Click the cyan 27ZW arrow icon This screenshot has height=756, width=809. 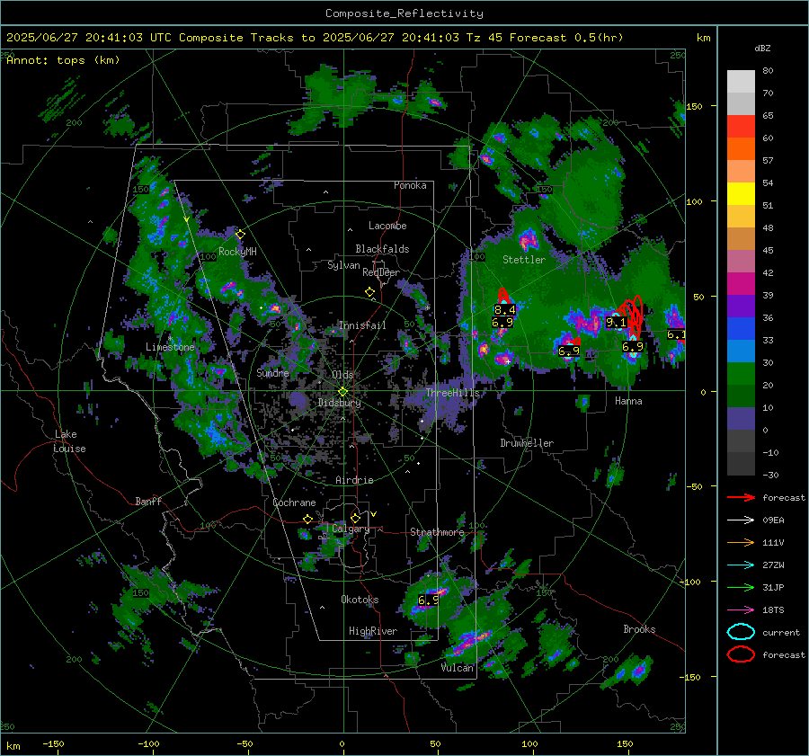coord(741,565)
